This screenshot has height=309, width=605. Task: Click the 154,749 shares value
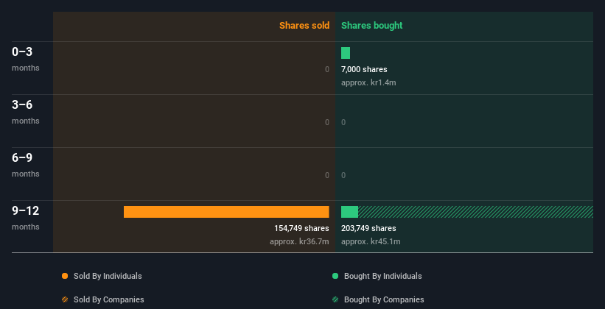click(x=301, y=229)
